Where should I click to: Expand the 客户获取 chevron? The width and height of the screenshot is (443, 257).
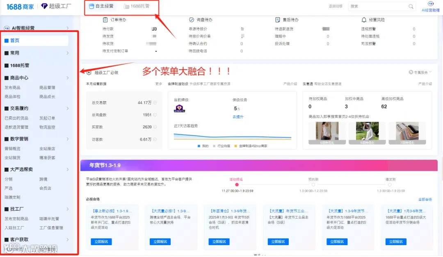pyautogui.click(x=68, y=239)
